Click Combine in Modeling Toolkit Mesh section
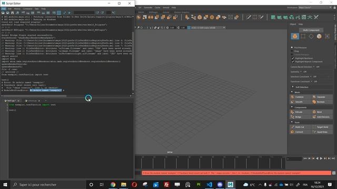This screenshot has width=337, height=189. (x=300, y=97)
